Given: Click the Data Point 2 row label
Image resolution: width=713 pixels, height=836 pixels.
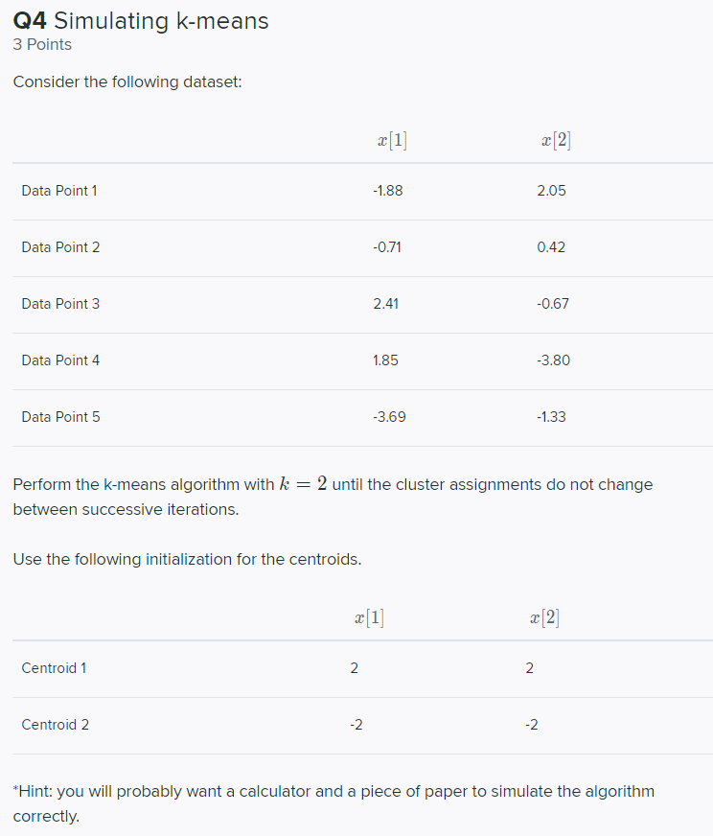Looking at the screenshot, I should click(60, 247).
